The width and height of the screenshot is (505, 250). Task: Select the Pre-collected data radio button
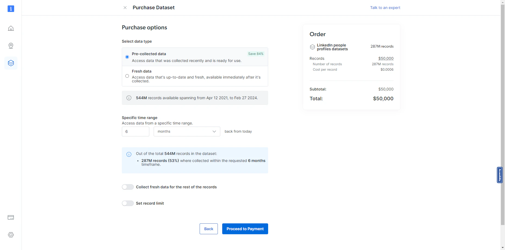point(127,57)
